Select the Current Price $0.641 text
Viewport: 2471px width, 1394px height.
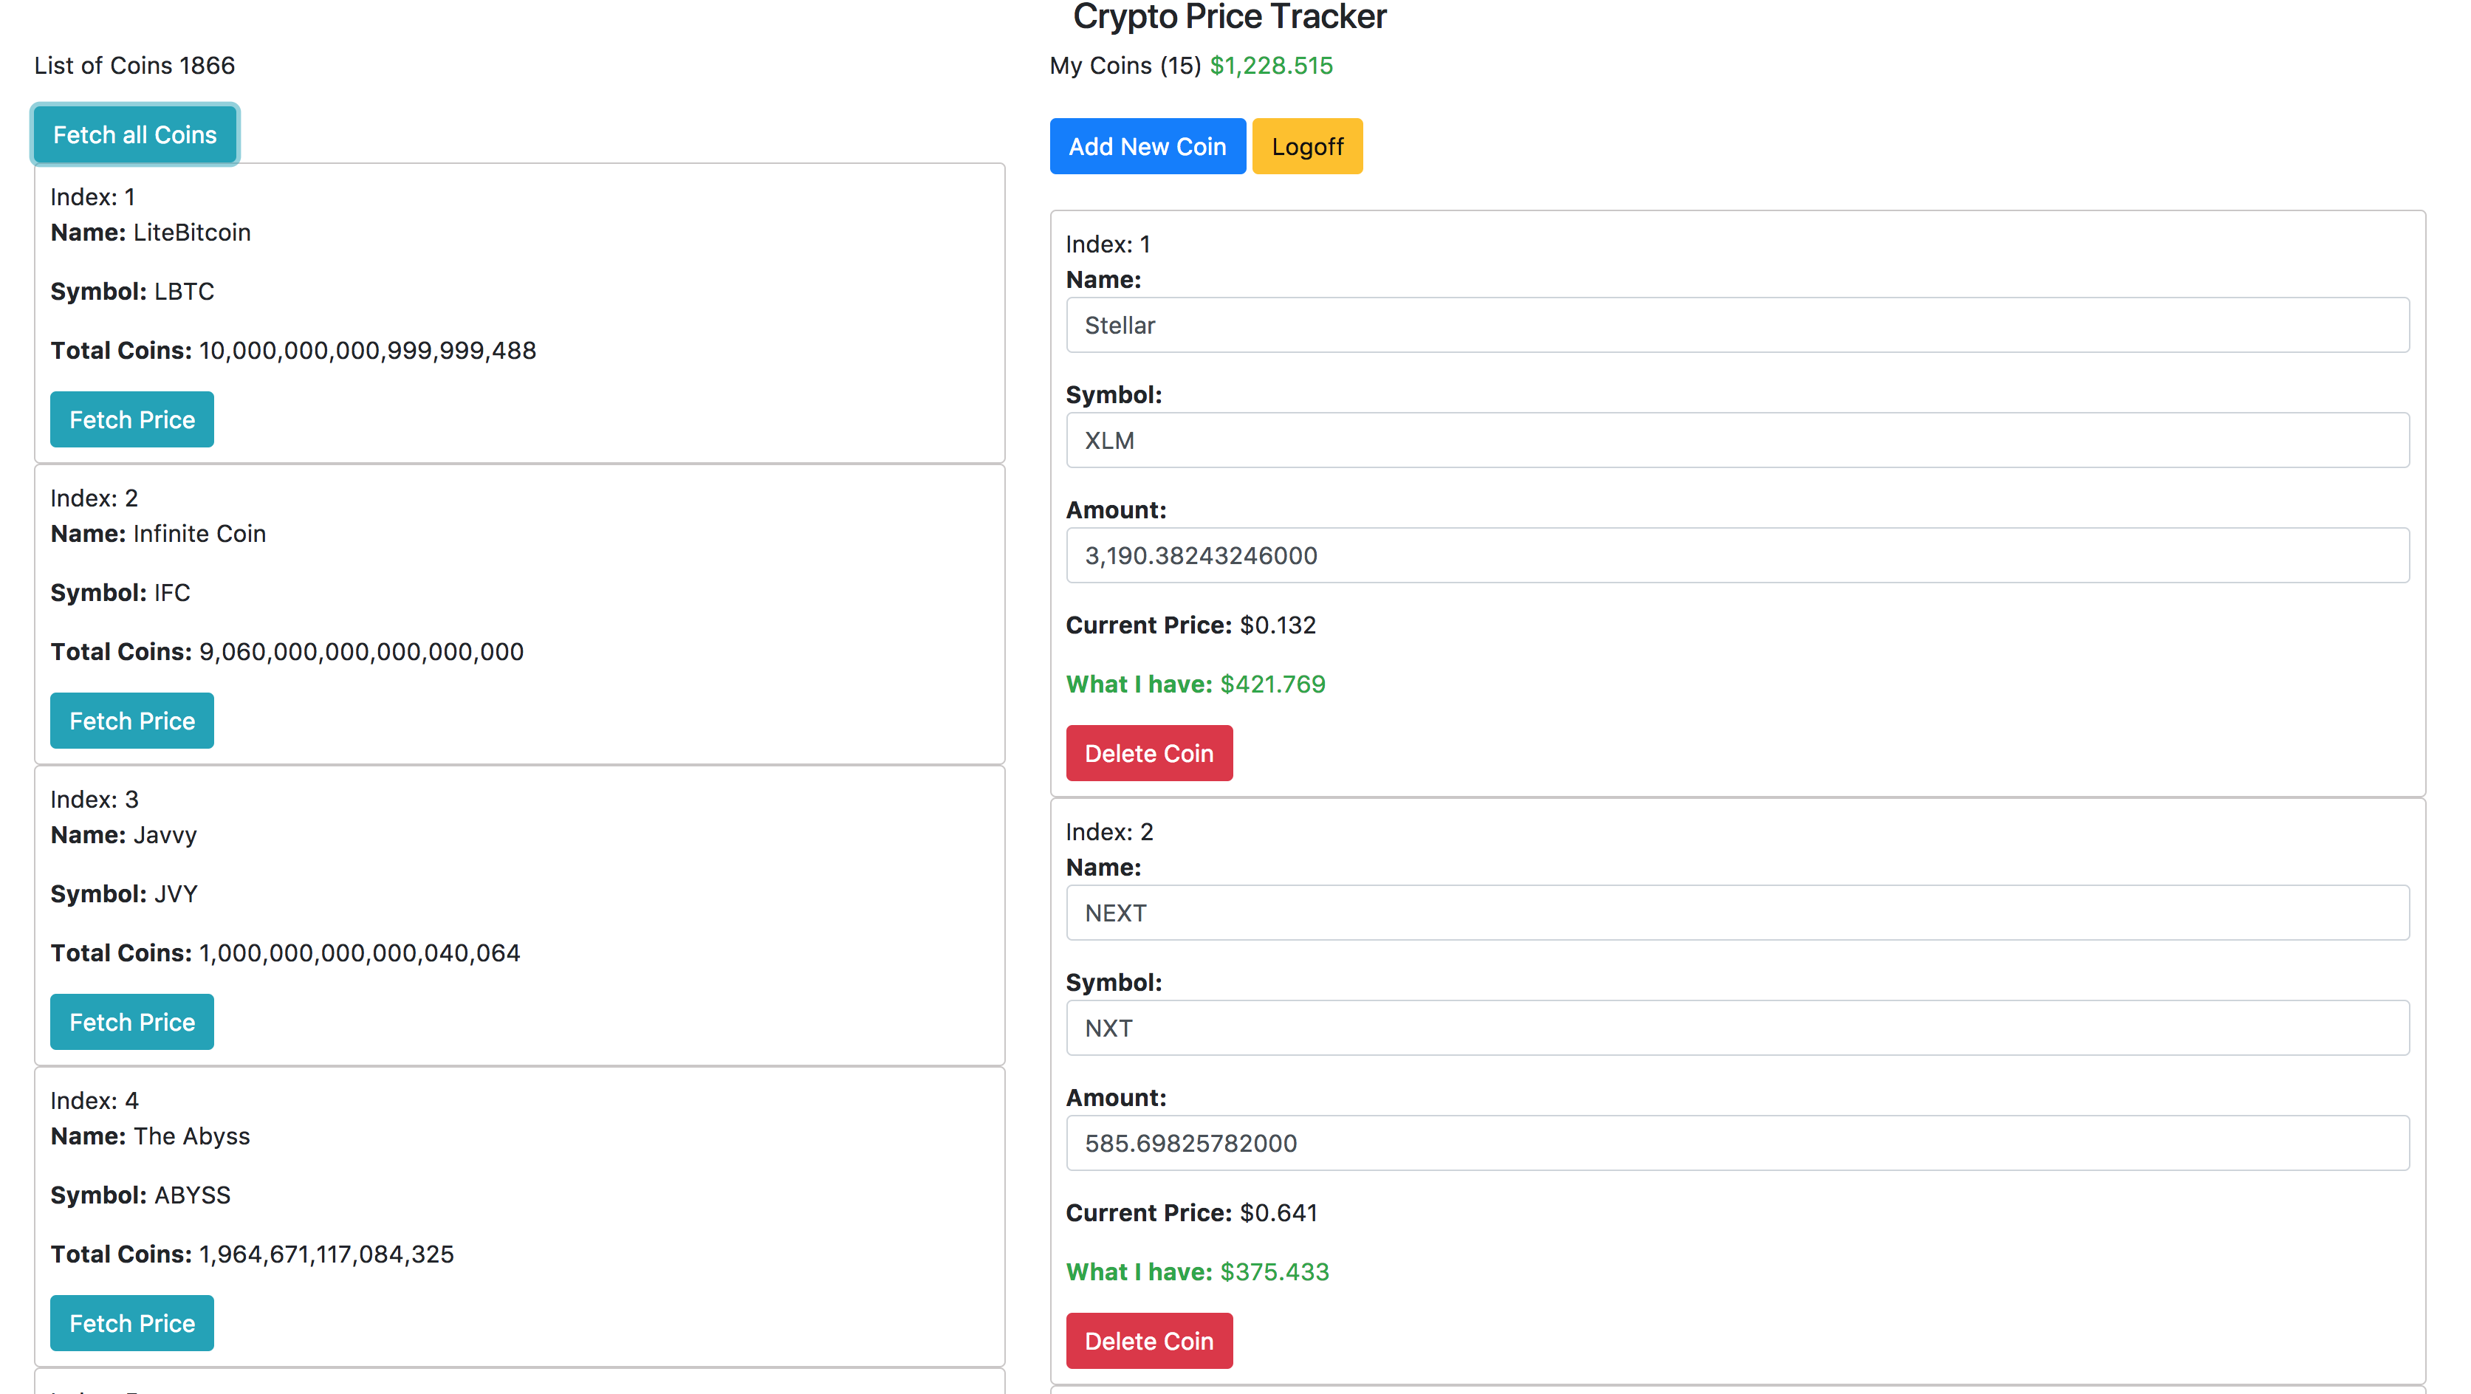1191,1213
